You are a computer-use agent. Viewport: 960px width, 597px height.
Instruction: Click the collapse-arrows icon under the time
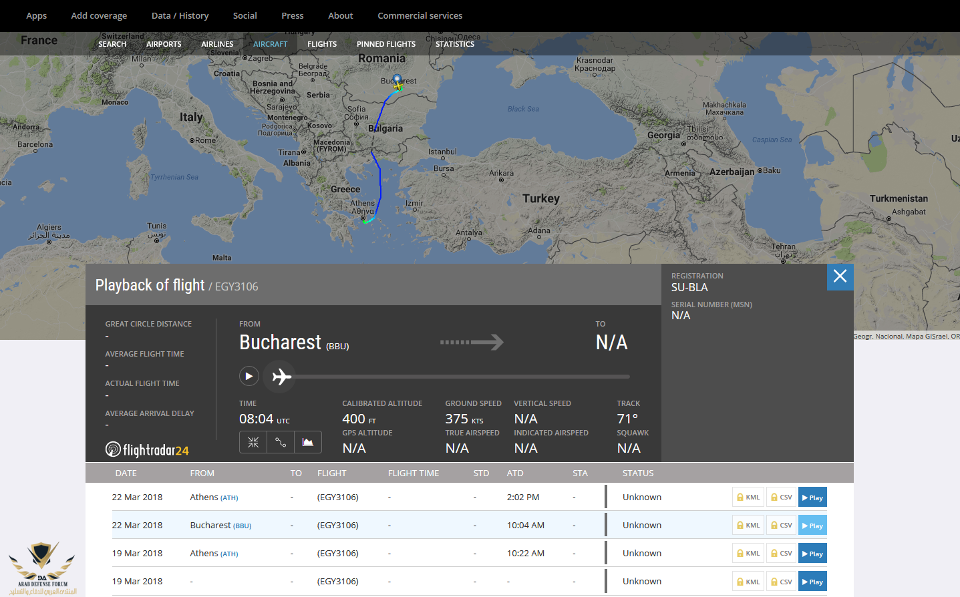pos(253,442)
